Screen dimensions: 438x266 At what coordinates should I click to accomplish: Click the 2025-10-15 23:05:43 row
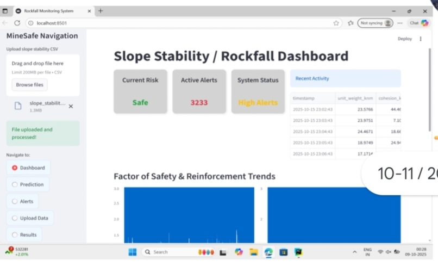(346, 143)
